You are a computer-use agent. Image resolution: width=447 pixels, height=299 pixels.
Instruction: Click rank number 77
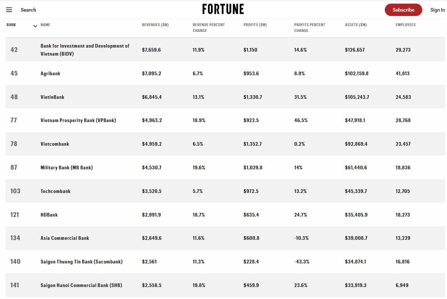(x=13, y=120)
